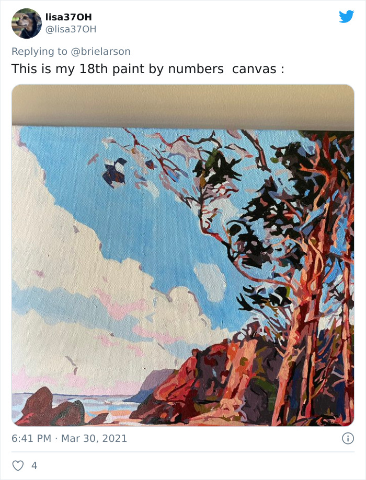
Task: Click the beige wall above the canvas
Action: point(183,104)
